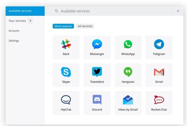Open Account in the sidebar
This screenshot has width=187, height=126.
[x=25, y=31]
